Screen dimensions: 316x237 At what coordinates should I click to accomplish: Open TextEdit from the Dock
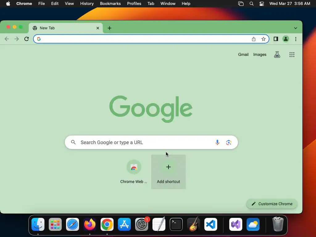tap(159, 224)
